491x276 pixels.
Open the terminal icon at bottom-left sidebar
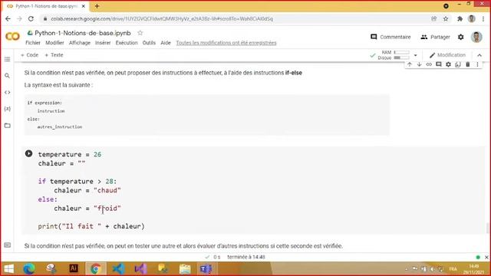(7, 245)
